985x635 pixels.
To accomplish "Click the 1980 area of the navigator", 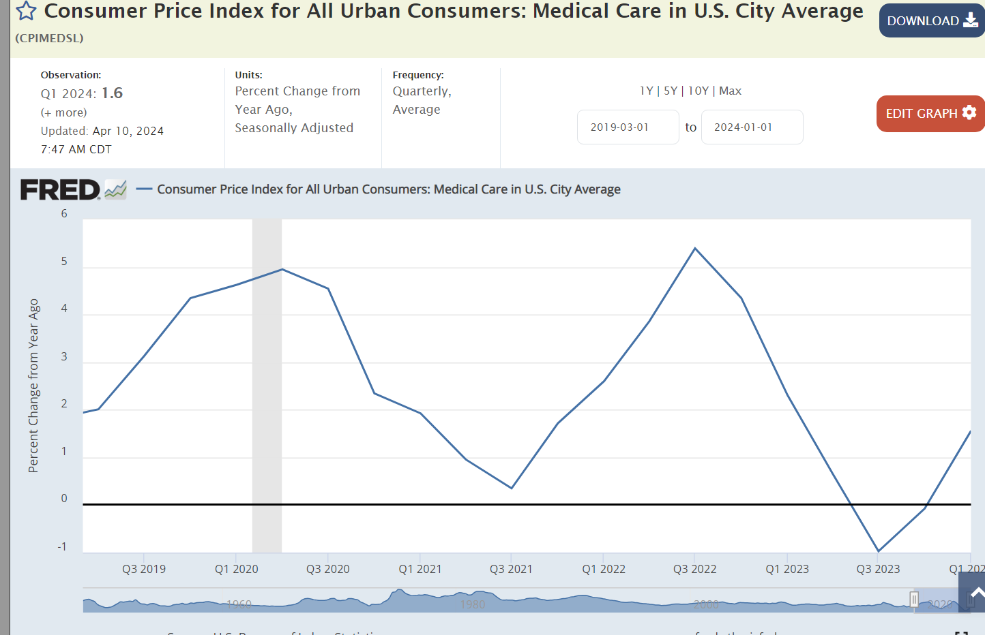I will pos(472,604).
